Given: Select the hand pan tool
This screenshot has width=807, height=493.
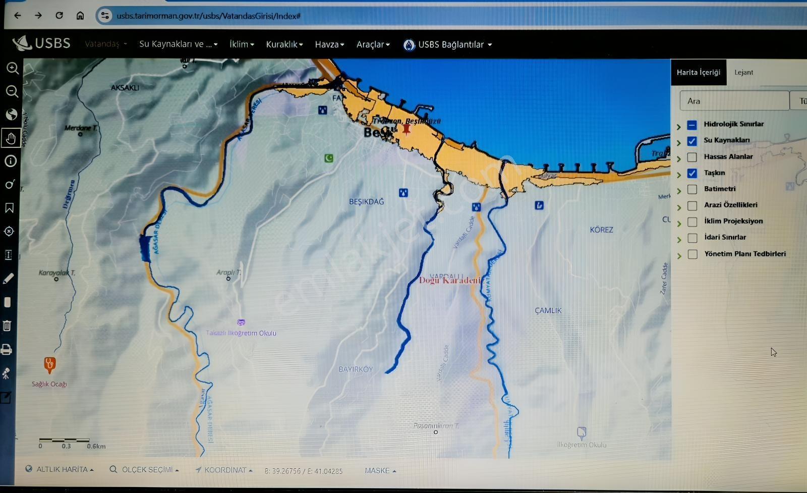Looking at the screenshot, I should tap(11, 138).
